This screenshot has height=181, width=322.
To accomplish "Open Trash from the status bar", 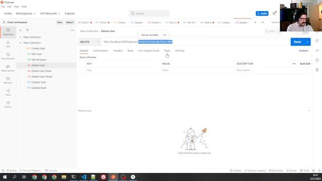I will click(x=304, y=170).
